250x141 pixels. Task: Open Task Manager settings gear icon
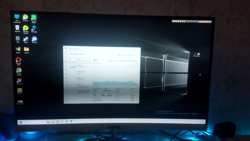pyautogui.click(x=66, y=101)
